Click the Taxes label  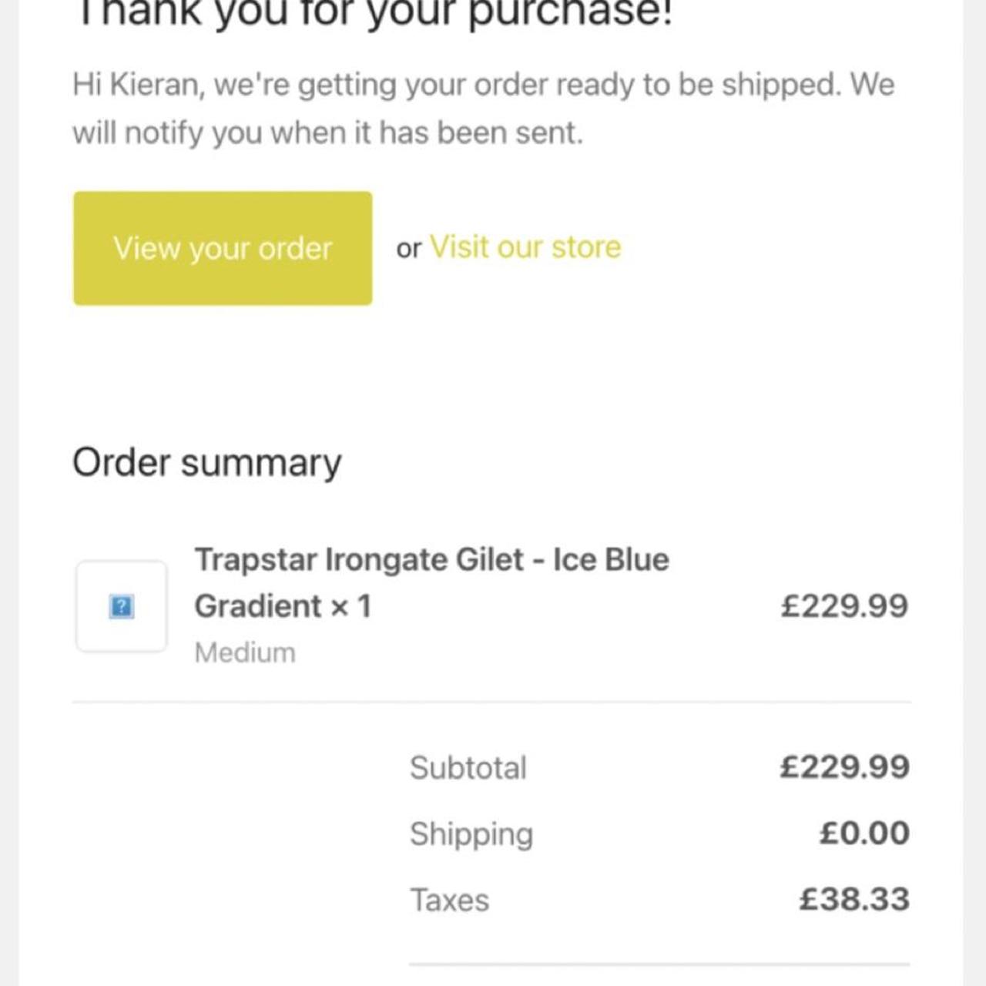(449, 900)
